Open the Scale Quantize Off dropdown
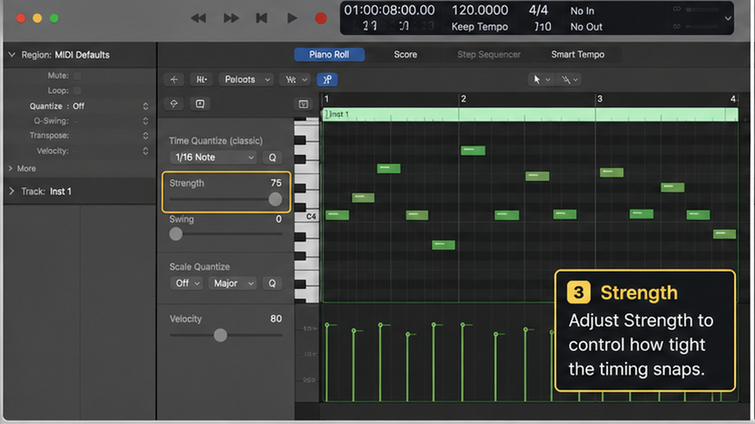The width and height of the screenshot is (755, 424). 187,283
